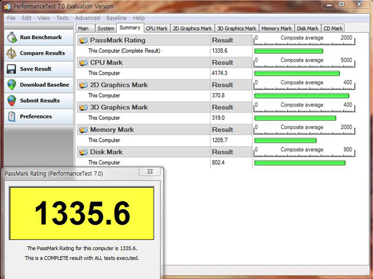Click the CPU Mark green result bar

[x=297, y=73]
